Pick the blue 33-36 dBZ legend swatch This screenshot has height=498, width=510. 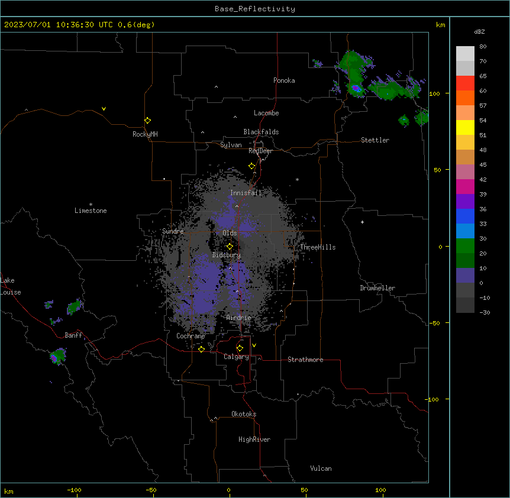(465, 216)
